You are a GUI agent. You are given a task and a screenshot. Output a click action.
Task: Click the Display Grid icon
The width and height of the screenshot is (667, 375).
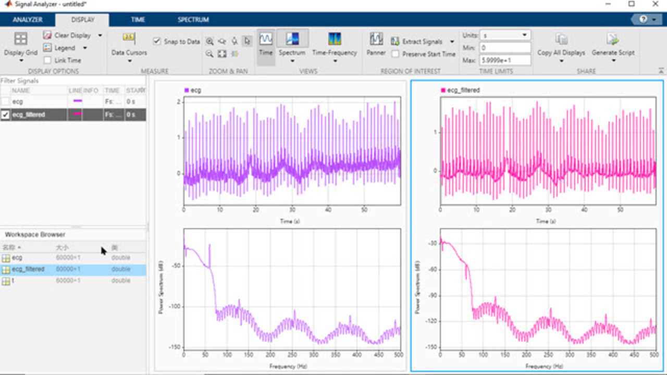(x=20, y=39)
